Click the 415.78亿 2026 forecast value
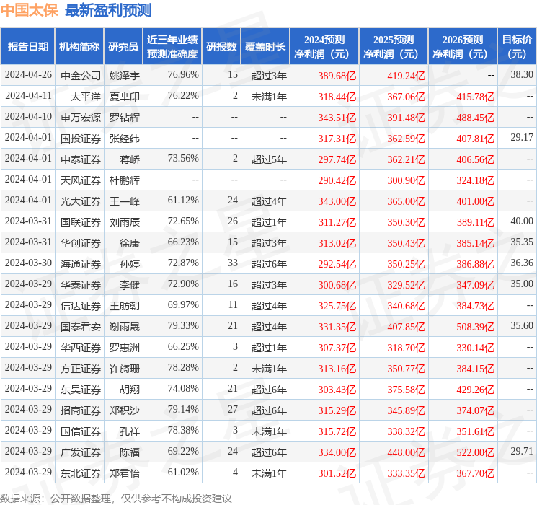This screenshot has height=505, width=537. click(475, 97)
